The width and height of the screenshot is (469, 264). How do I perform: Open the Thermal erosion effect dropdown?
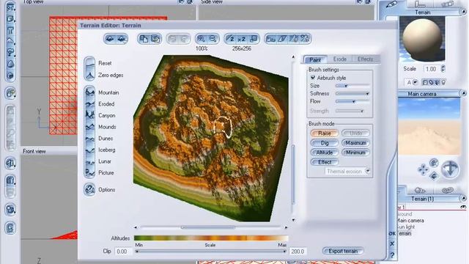point(368,171)
